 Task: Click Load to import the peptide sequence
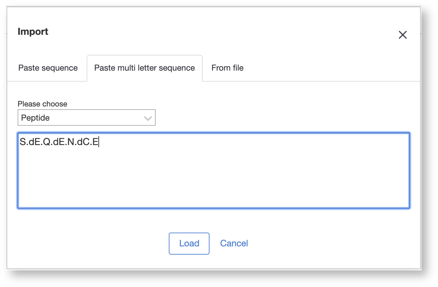189,243
